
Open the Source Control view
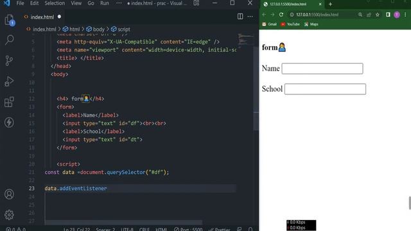point(9,60)
